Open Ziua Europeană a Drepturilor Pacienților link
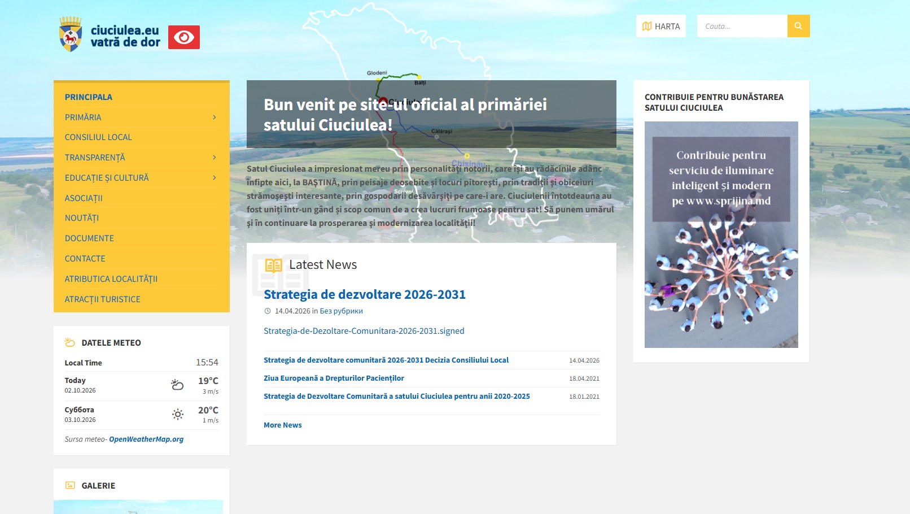 point(334,378)
